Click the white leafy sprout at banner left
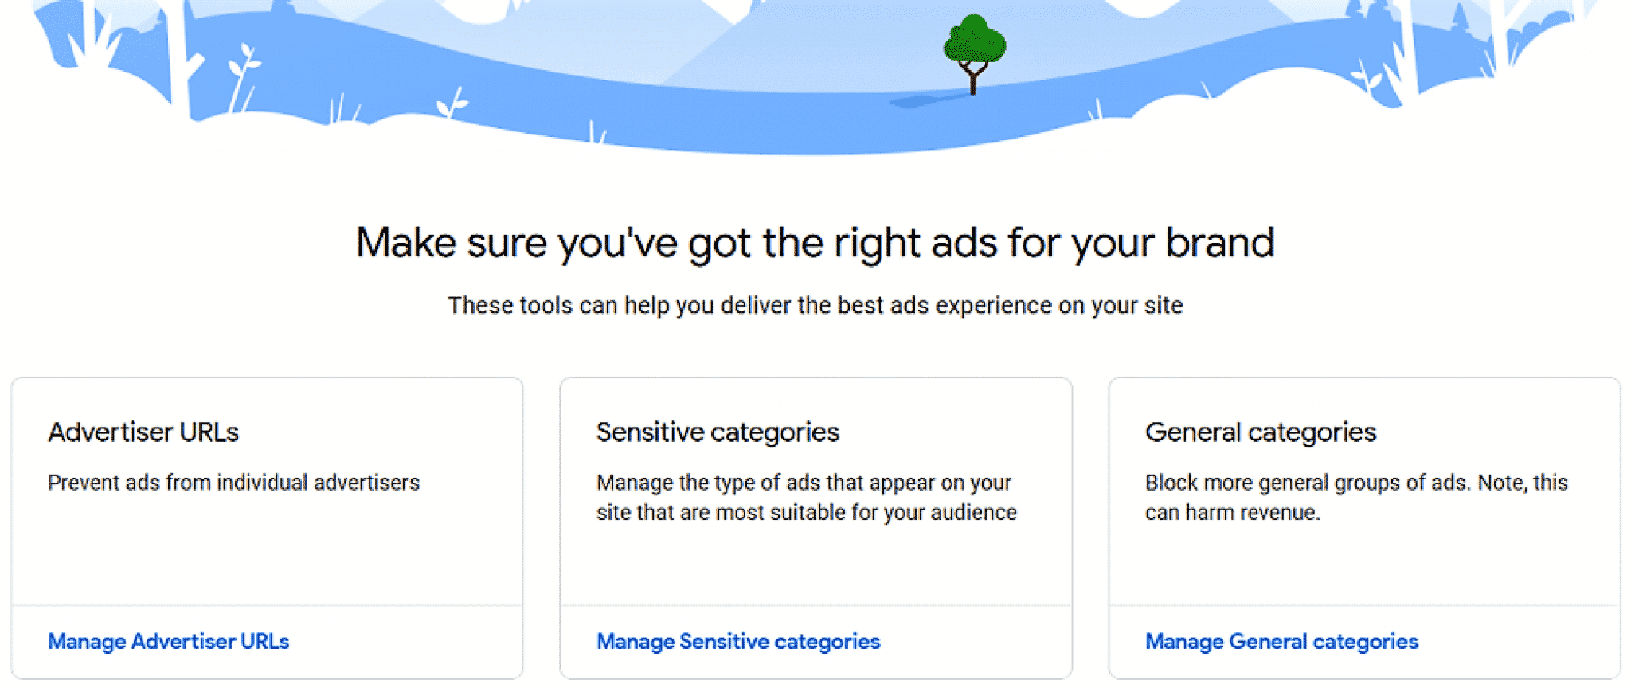1631x688 pixels. pos(242,76)
